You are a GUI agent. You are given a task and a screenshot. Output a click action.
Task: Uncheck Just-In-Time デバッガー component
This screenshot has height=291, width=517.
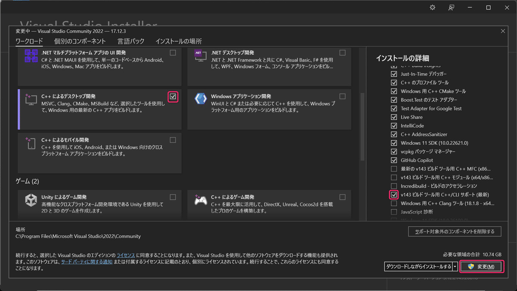[x=394, y=74]
